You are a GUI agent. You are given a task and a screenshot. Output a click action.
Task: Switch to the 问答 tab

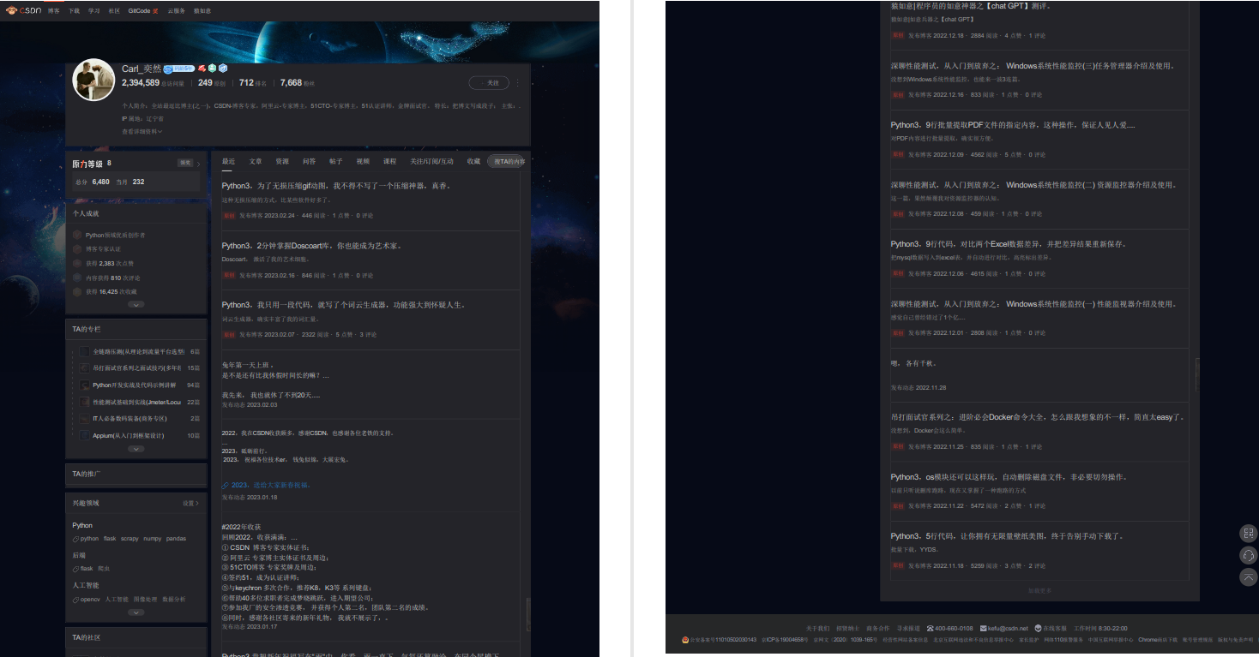click(309, 161)
